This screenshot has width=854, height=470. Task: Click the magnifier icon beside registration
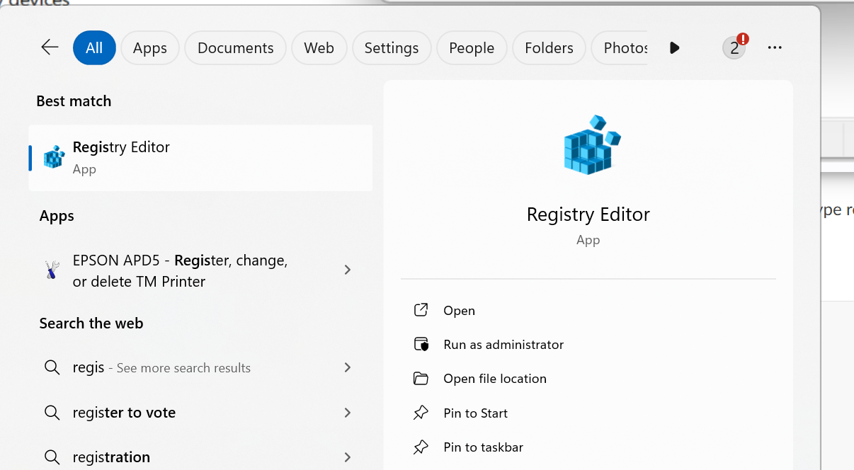[52, 457]
